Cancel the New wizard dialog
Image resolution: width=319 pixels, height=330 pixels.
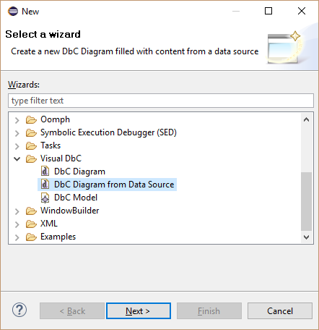280,311
